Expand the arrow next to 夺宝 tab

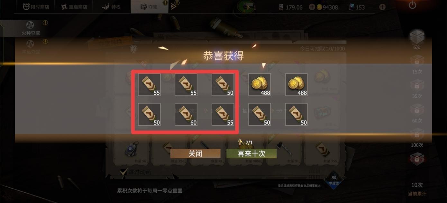[x=174, y=6]
